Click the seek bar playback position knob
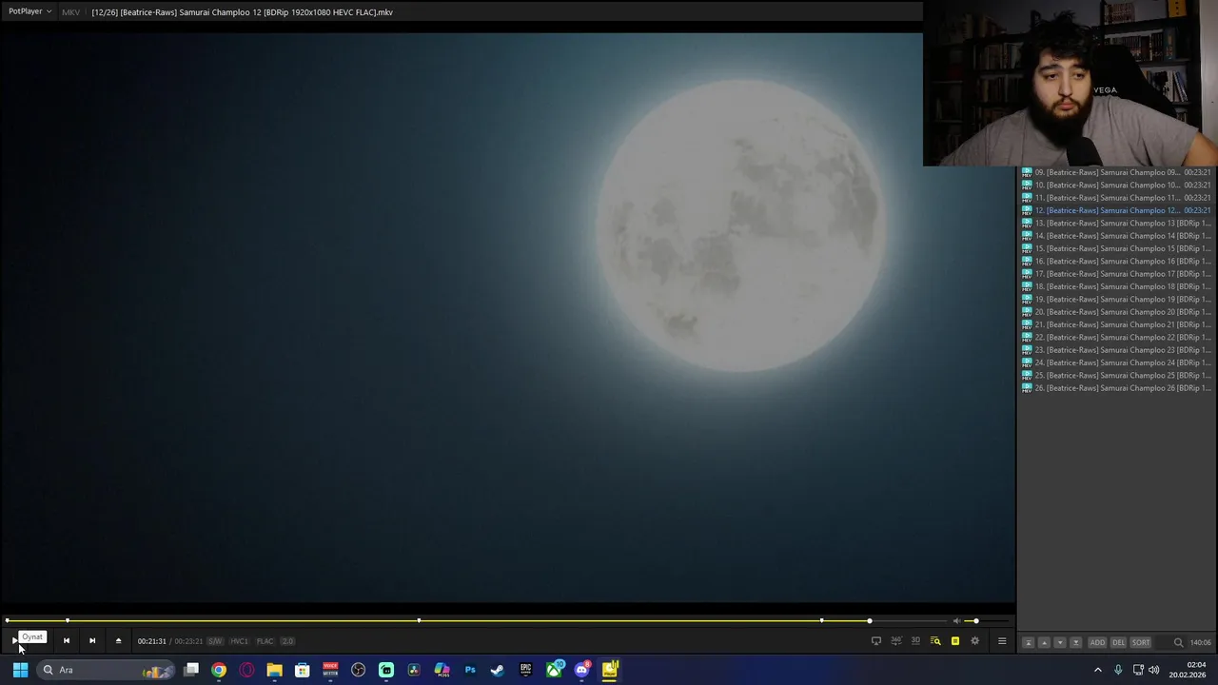The width and height of the screenshot is (1218, 685). (x=870, y=621)
